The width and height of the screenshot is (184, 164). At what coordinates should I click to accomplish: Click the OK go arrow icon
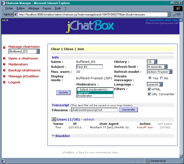click(x=175, y=14)
